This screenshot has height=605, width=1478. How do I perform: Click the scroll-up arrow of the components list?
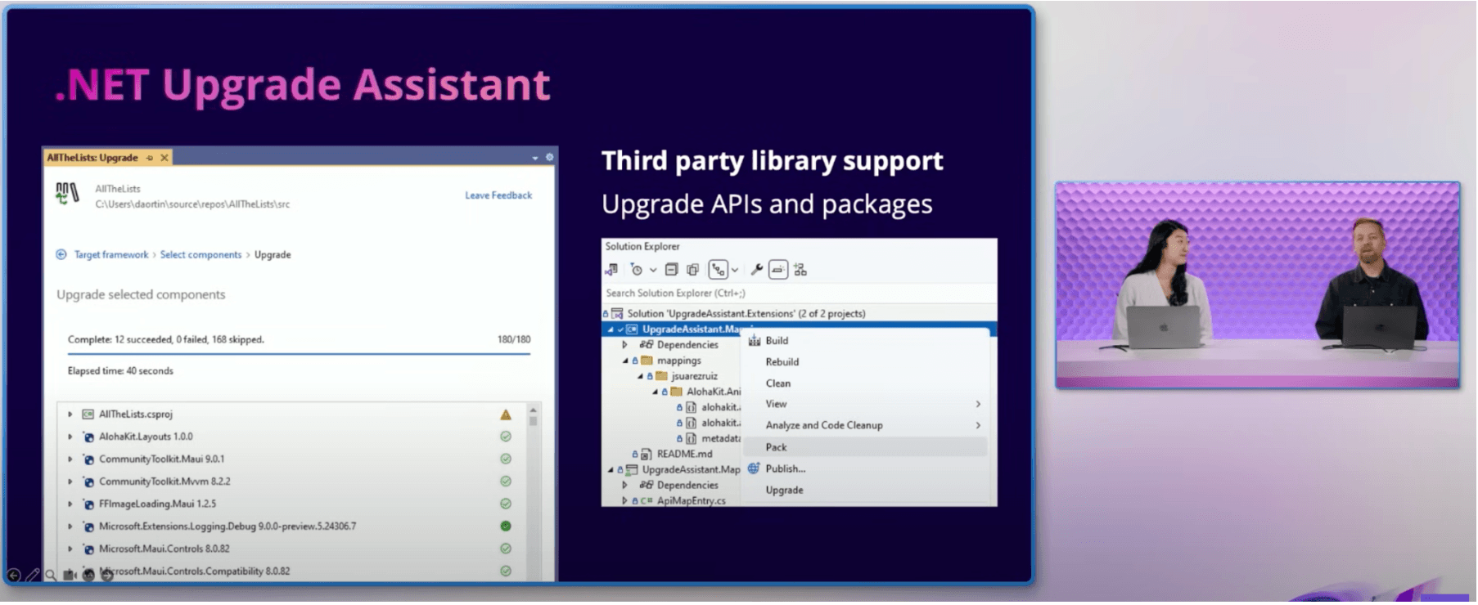point(533,410)
